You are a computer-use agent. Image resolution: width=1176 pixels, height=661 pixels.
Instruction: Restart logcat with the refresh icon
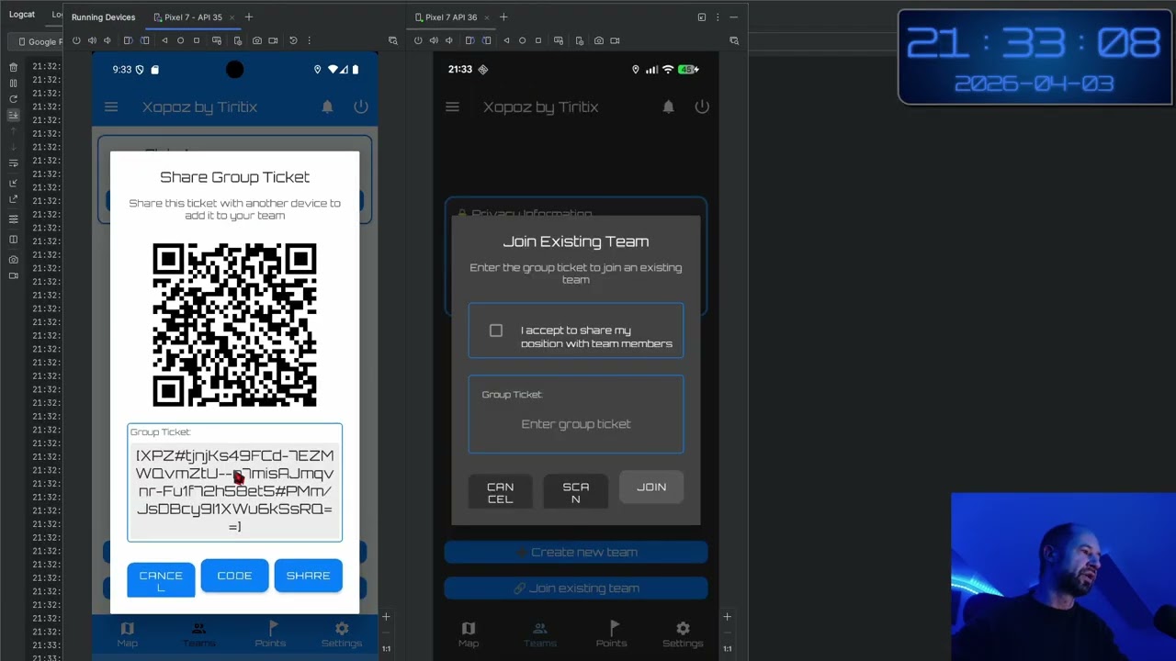pos(13,98)
